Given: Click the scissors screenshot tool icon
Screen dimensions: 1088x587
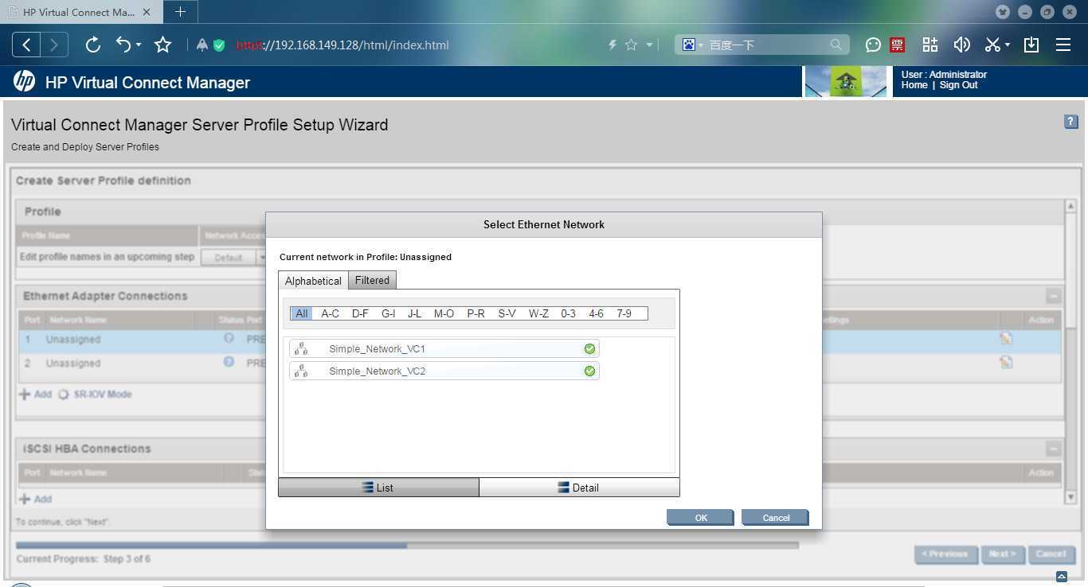Looking at the screenshot, I should coord(992,45).
